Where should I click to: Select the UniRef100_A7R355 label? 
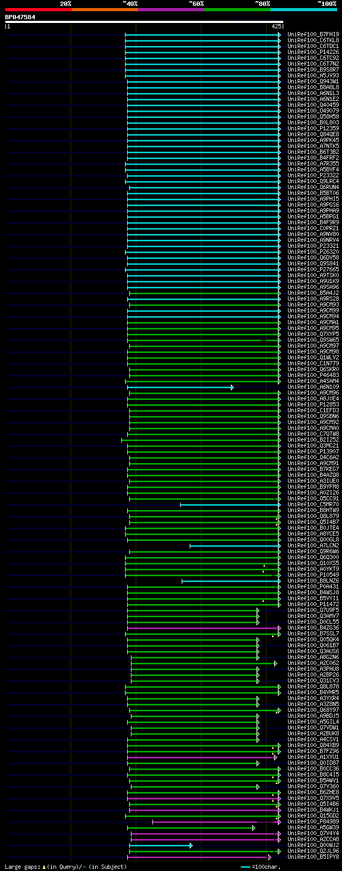point(313,163)
